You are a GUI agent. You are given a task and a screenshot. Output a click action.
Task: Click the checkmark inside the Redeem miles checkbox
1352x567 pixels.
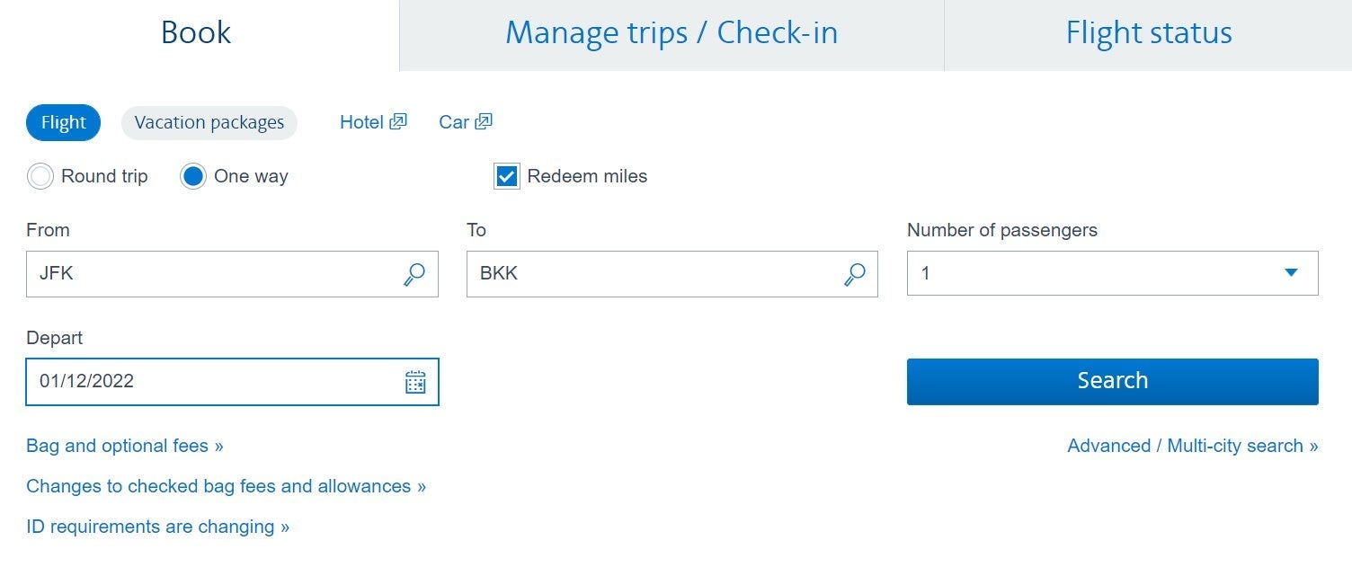pos(506,176)
